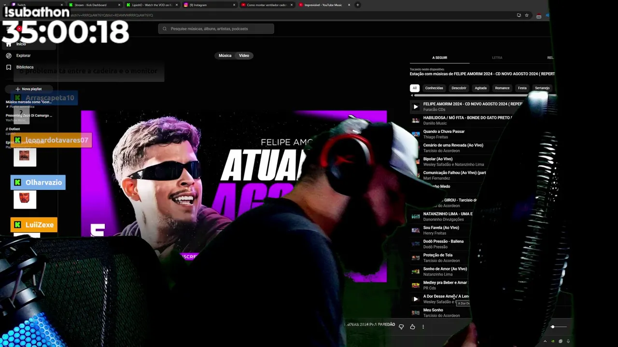Switch player view to Vídeo

click(244, 55)
